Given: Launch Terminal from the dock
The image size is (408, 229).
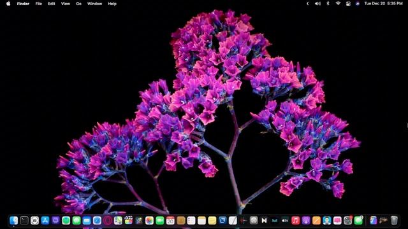Looking at the screenshot, I should (24, 221).
